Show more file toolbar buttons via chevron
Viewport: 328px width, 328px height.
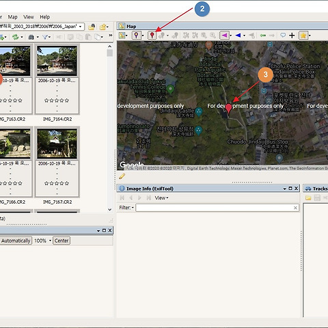(111, 36)
